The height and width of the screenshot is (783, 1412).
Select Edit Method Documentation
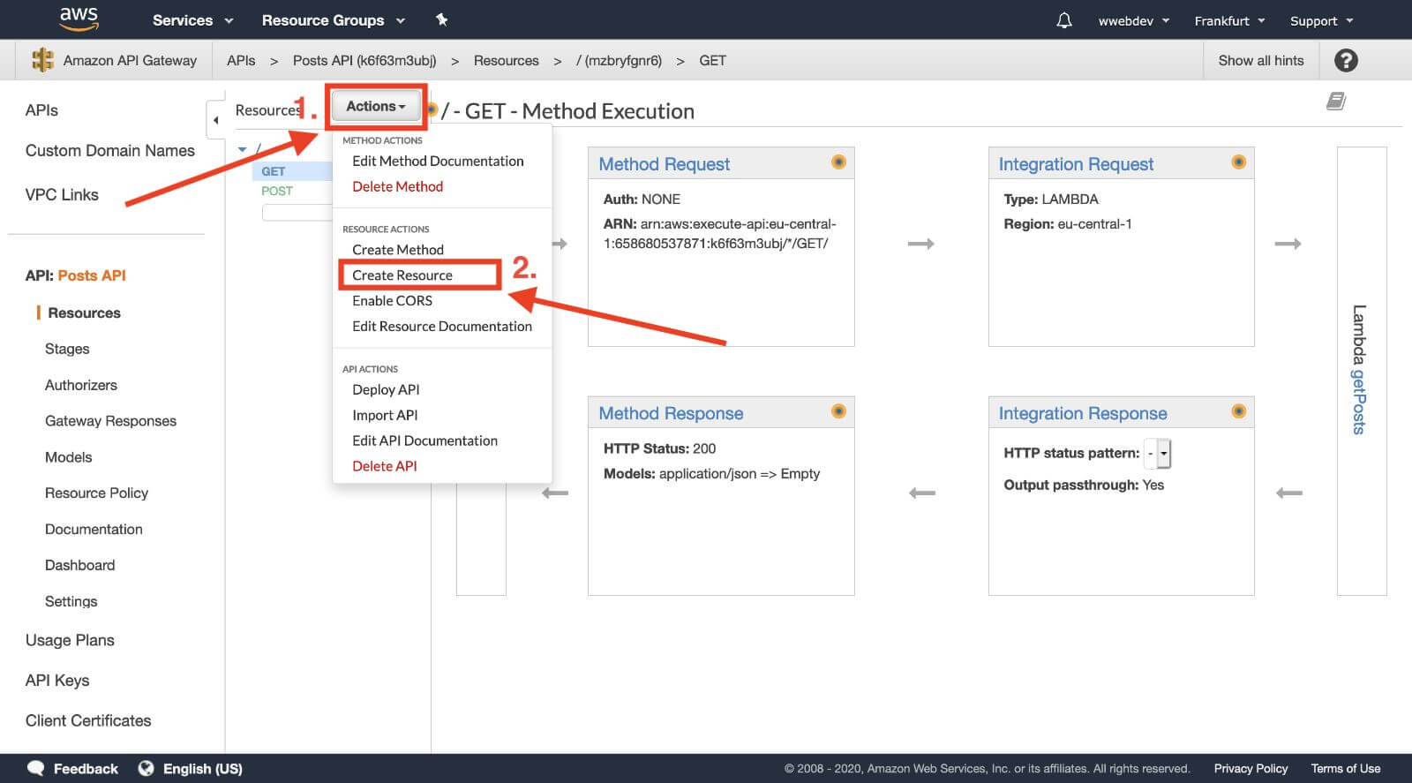pos(438,161)
